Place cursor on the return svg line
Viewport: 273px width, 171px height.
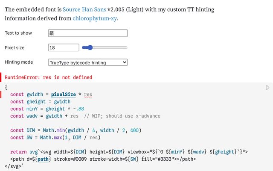click(129, 152)
